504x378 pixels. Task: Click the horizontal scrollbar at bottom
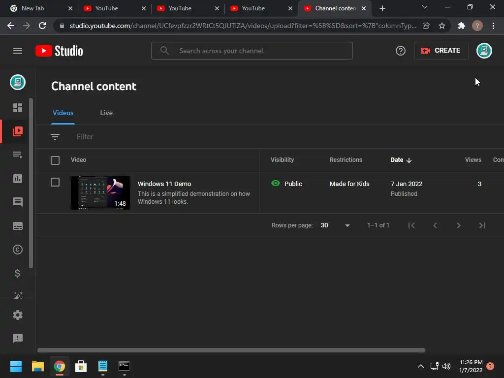tap(231, 350)
